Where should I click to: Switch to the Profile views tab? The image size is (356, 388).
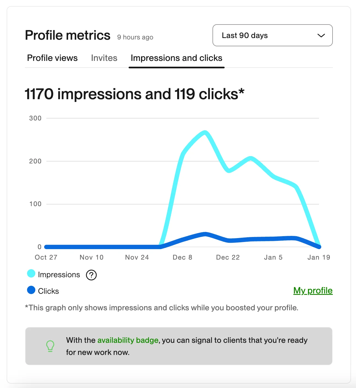pos(52,58)
